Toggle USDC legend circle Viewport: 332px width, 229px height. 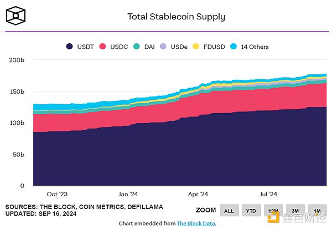coord(102,47)
